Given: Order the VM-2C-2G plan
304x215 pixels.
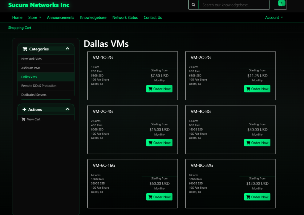Looking at the screenshot, I should [x=257, y=89].
